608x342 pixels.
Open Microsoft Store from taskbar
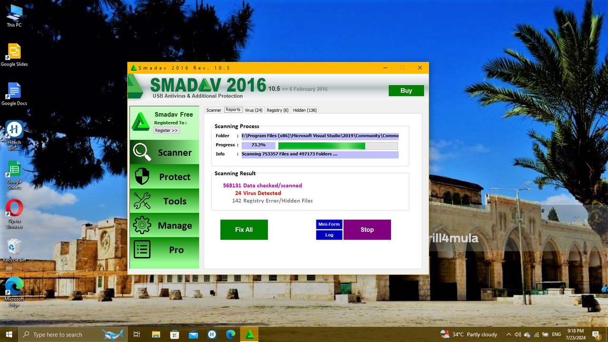point(174,334)
